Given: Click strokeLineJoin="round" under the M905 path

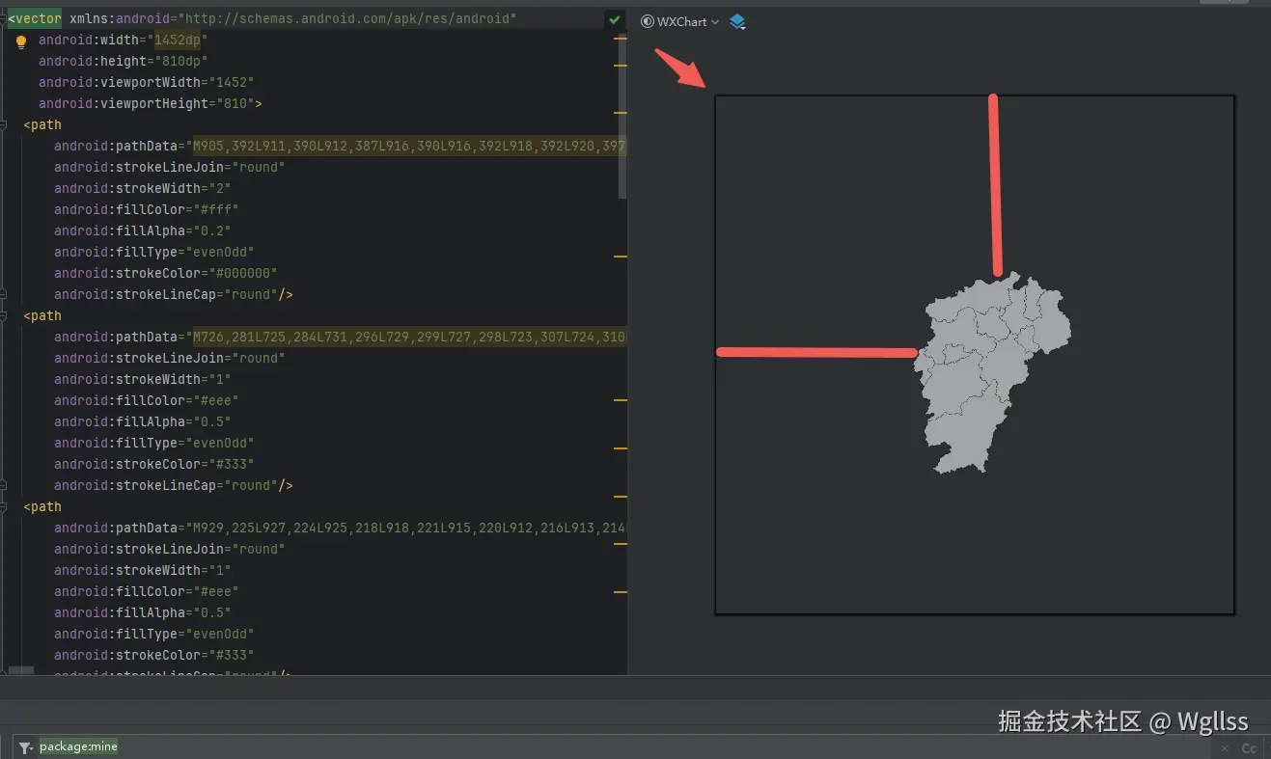Looking at the screenshot, I should click(170, 167).
